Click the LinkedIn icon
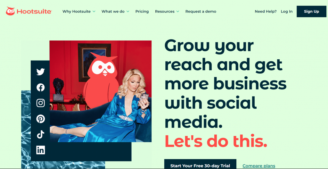The width and height of the screenshot is (328, 169). [41, 150]
